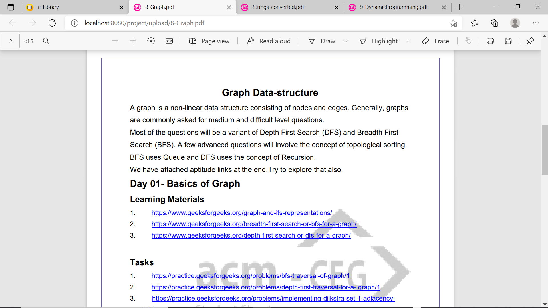The image size is (548, 308).
Task: Rotate the PDF page
Action: coord(151,41)
